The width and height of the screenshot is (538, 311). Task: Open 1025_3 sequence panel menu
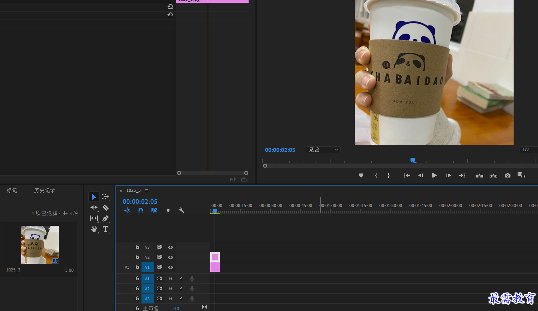[x=146, y=191]
